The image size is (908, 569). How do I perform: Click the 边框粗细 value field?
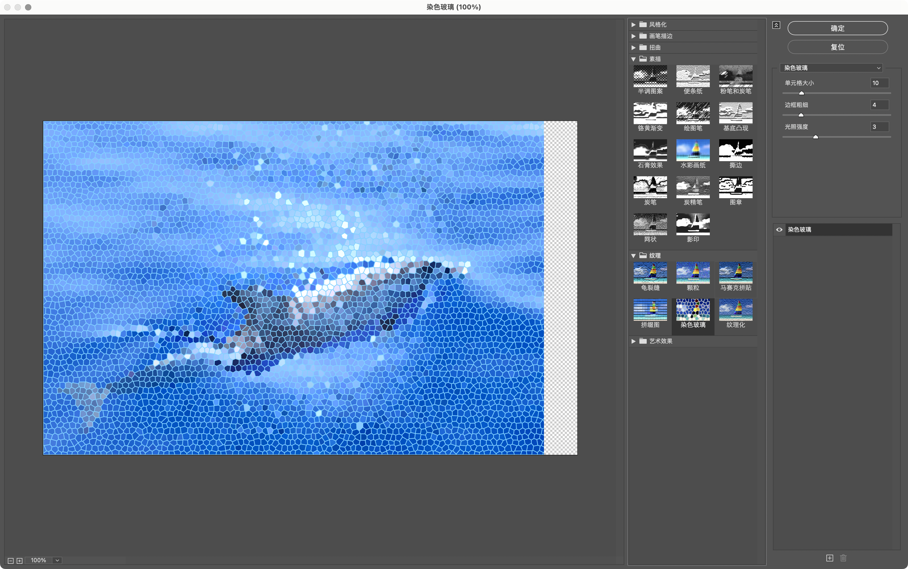point(880,105)
